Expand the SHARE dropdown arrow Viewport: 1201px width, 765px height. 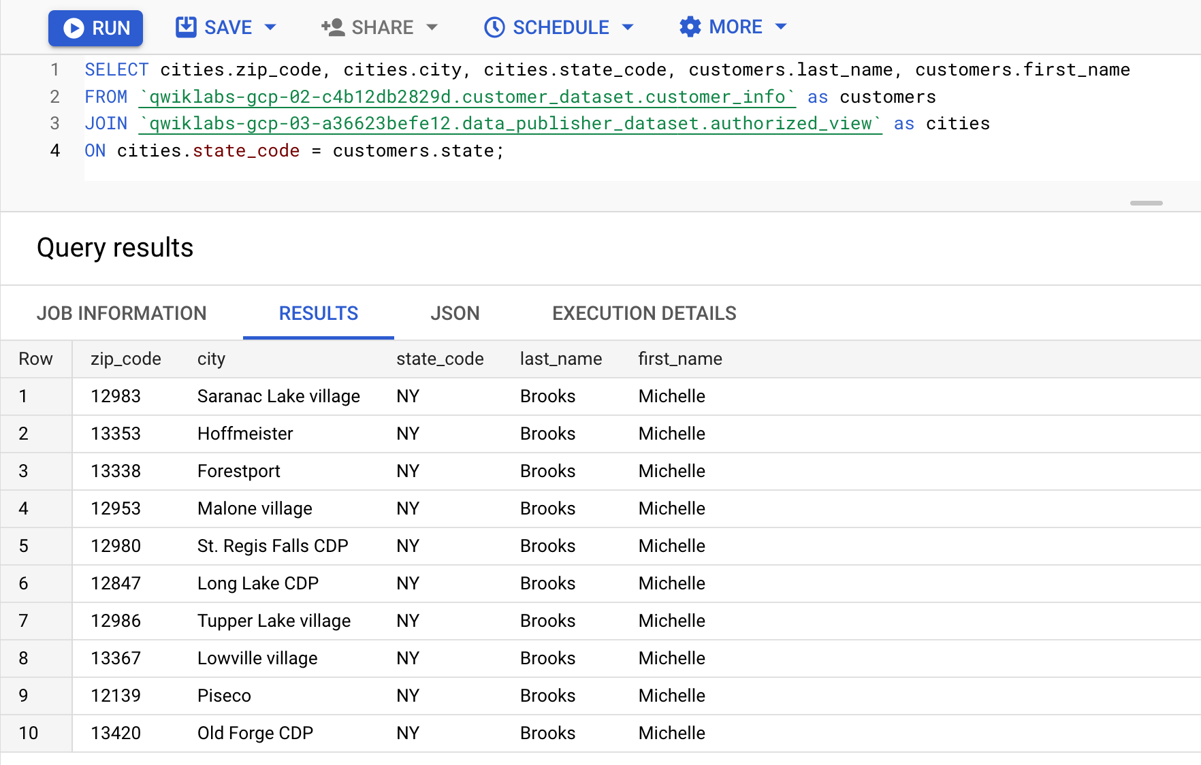[432, 27]
